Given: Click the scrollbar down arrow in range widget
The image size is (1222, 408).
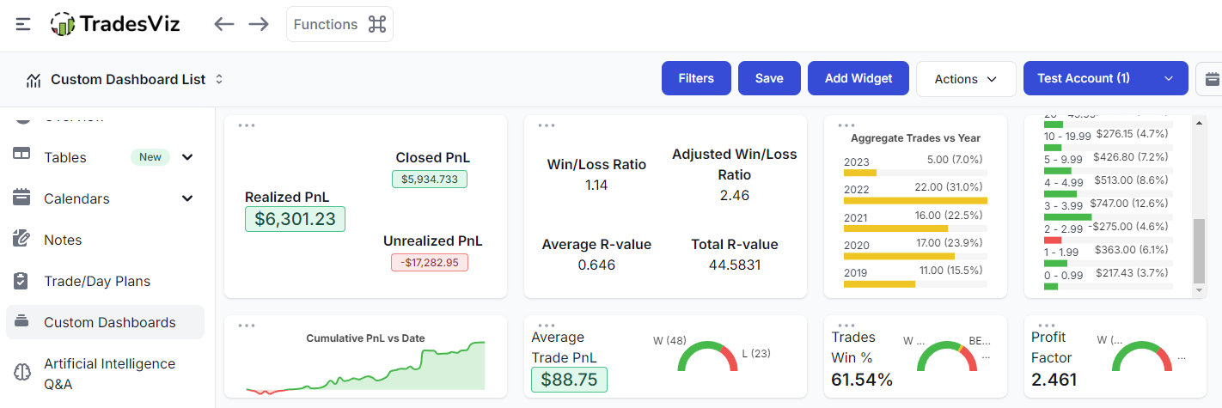Looking at the screenshot, I should click(x=1200, y=291).
